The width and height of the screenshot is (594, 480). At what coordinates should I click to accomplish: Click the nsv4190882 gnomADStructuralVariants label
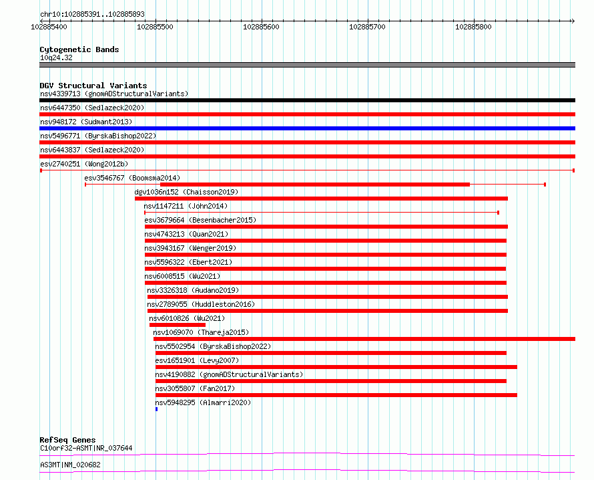(x=229, y=374)
